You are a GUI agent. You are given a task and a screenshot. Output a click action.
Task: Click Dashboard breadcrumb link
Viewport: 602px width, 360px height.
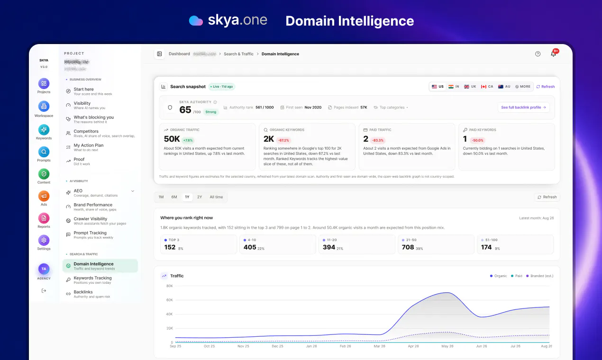(x=179, y=54)
